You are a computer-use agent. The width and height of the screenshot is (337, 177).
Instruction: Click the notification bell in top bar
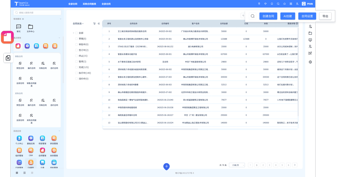click(x=272, y=4)
